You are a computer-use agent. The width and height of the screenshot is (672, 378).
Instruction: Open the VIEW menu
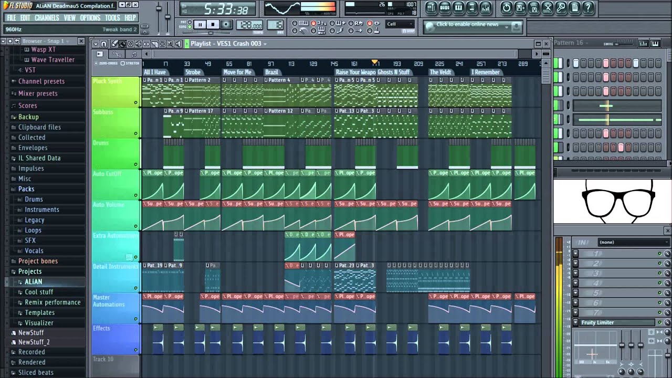(x=70, y=18)
